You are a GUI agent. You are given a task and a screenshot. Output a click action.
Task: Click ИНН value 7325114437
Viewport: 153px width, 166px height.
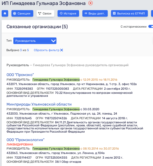[23, 158]
